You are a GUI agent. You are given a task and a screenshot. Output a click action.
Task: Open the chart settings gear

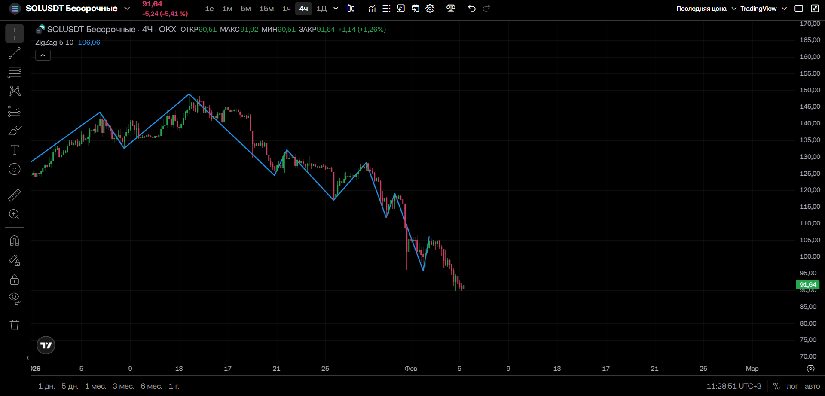coord(430,9)
